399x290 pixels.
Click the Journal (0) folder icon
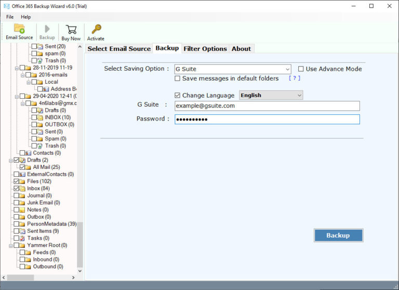coord(22,195)
